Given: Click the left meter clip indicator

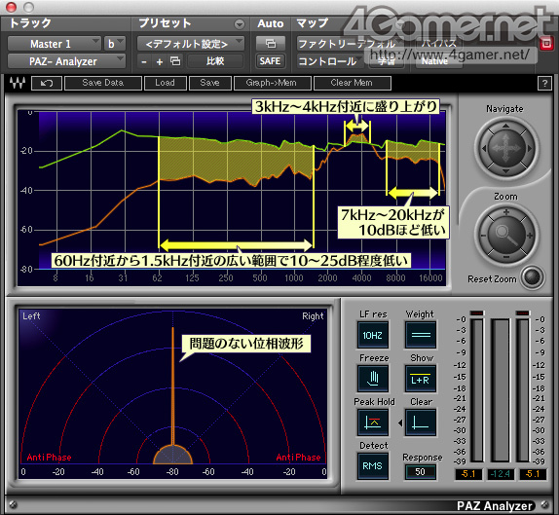Looking at the screenshot, I should click(476, 313).
